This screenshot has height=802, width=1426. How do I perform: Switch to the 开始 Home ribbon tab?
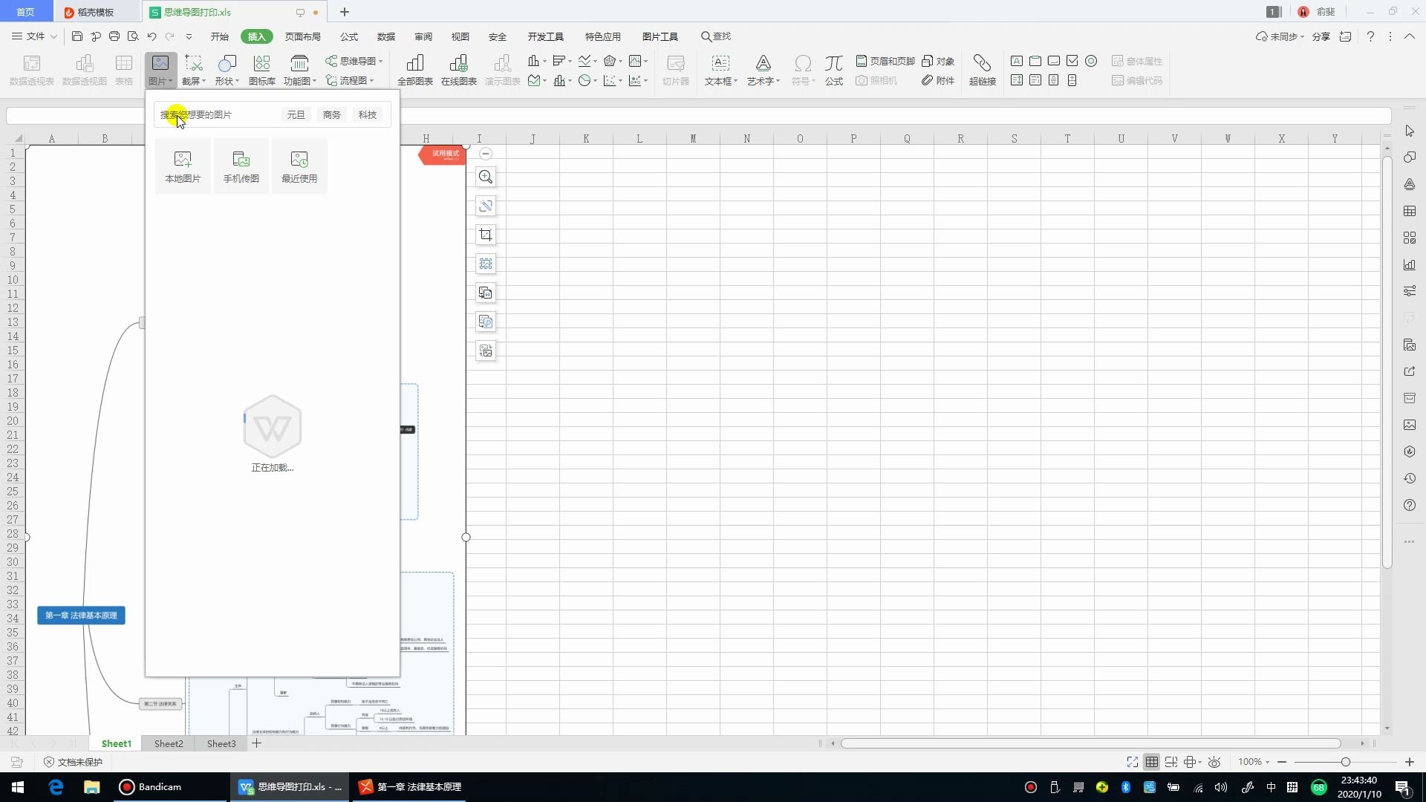click(x=219, y=36)
